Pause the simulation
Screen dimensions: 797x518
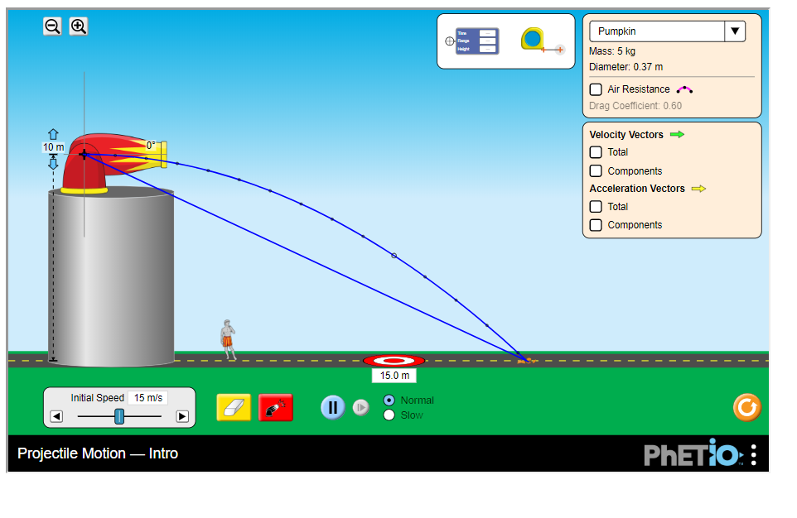(x=332, y=407)
